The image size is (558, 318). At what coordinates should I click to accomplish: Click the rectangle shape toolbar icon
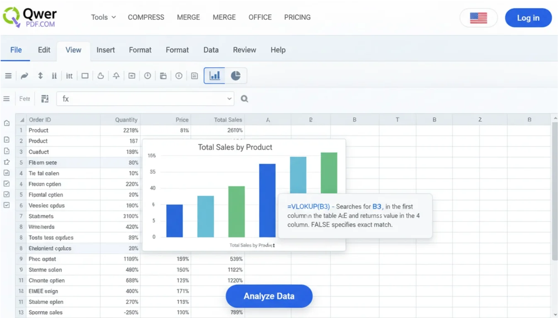coord(85,76)
